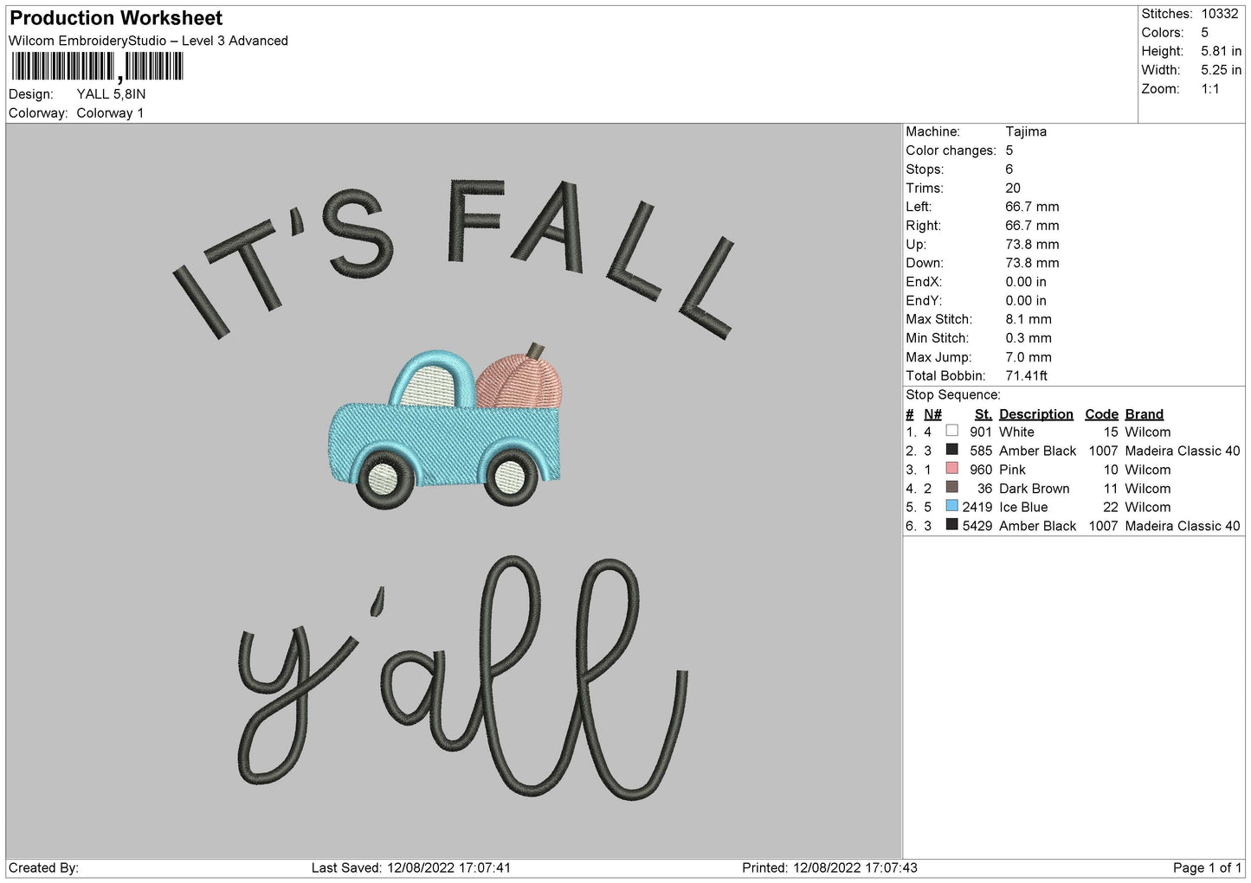
Task: Click the Trims value '20'
Action: 1013,188
